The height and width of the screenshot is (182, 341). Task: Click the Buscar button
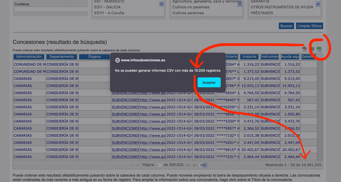pos(286,26)
